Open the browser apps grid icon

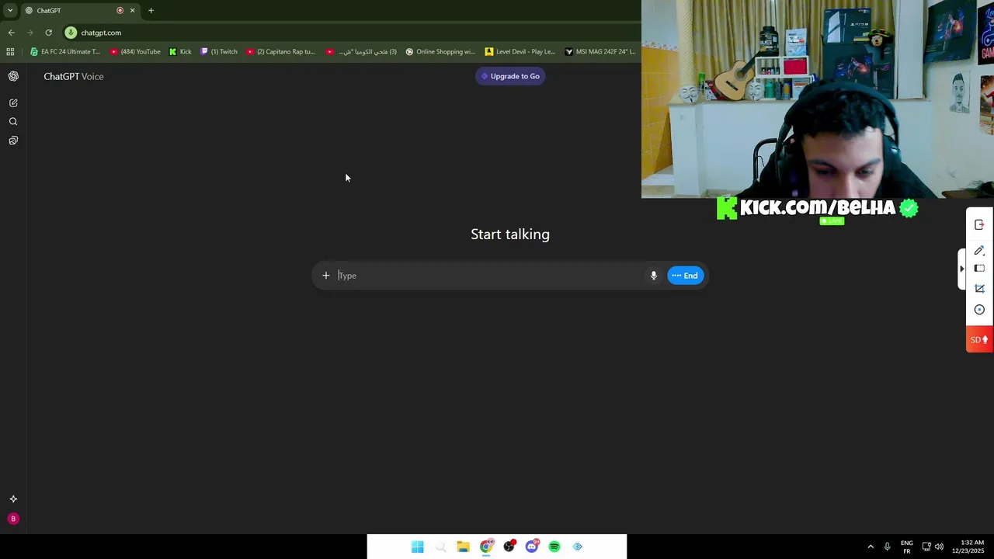[10, 52]
